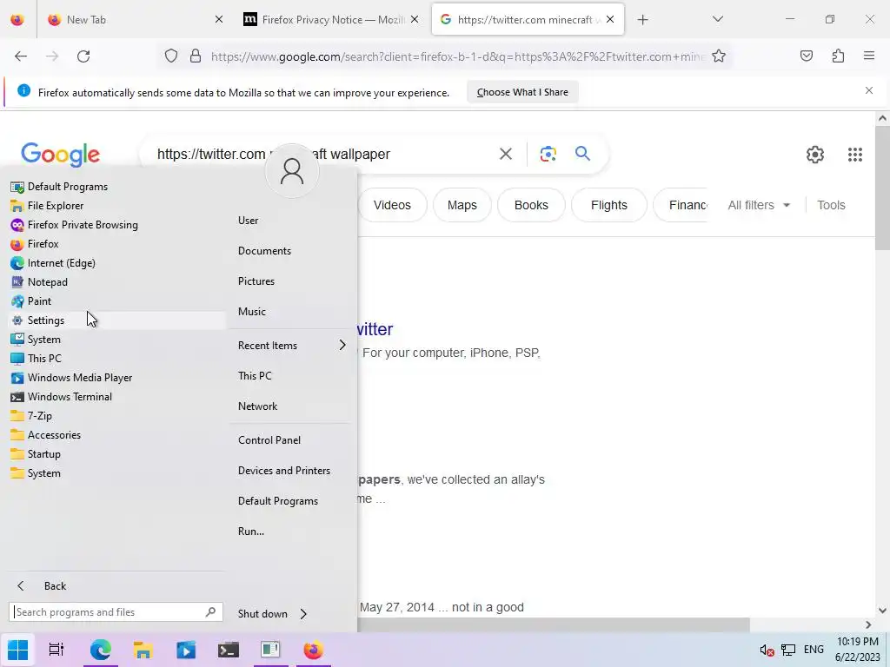Open Google settings gear
Image resolution: width=890 pixels, height=667 pixels.
[x=815, y=155]
